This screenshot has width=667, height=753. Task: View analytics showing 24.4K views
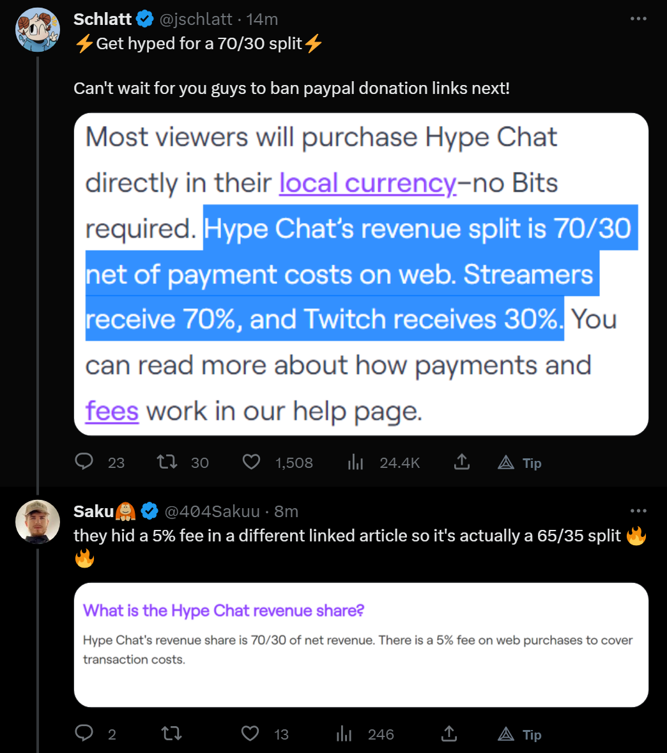[356, 462]
